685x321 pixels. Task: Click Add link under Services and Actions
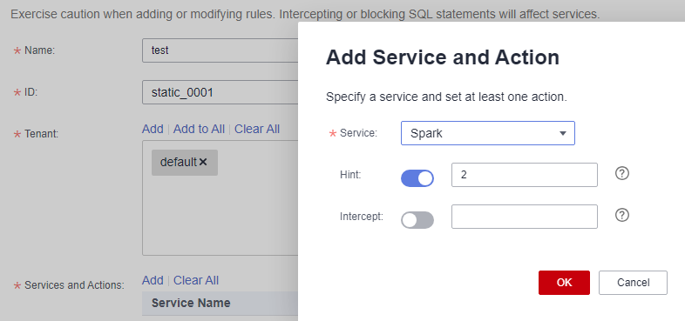(x=153, y=280)
